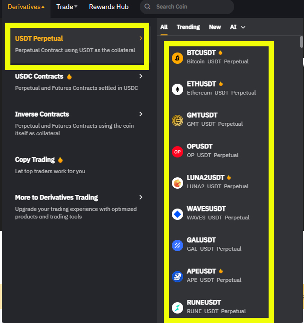Click the coin list vertical scrollbar

click(302, 42)
